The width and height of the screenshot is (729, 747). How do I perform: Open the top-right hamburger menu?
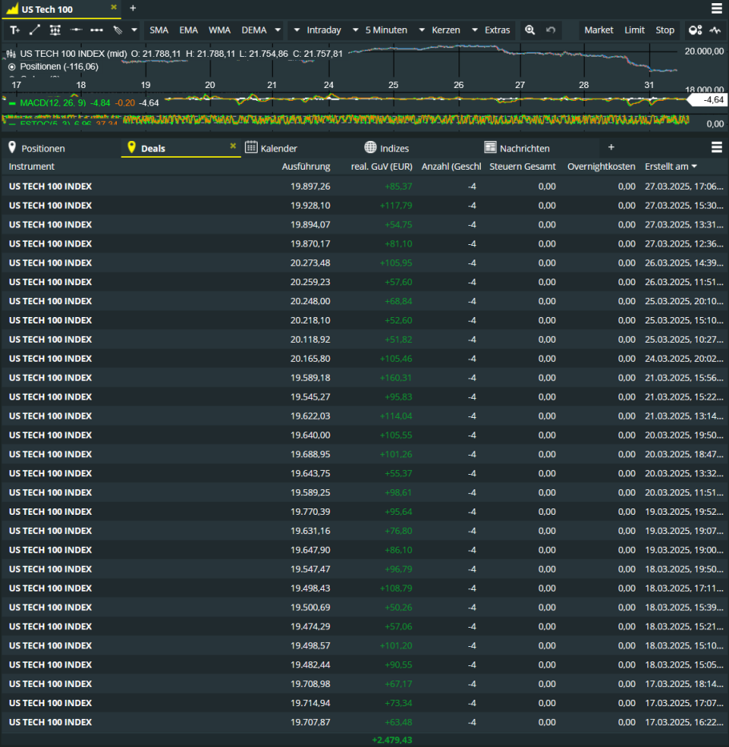(717, 8)
